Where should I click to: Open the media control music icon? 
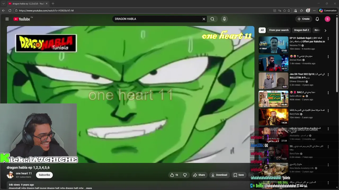(x=296, y=11)
